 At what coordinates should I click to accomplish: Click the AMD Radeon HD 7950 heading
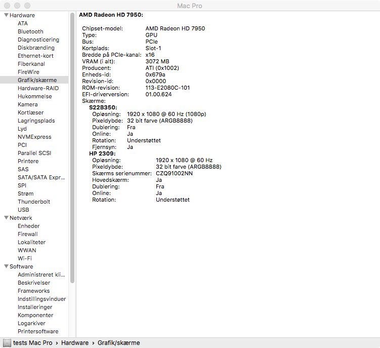(111, 15)
